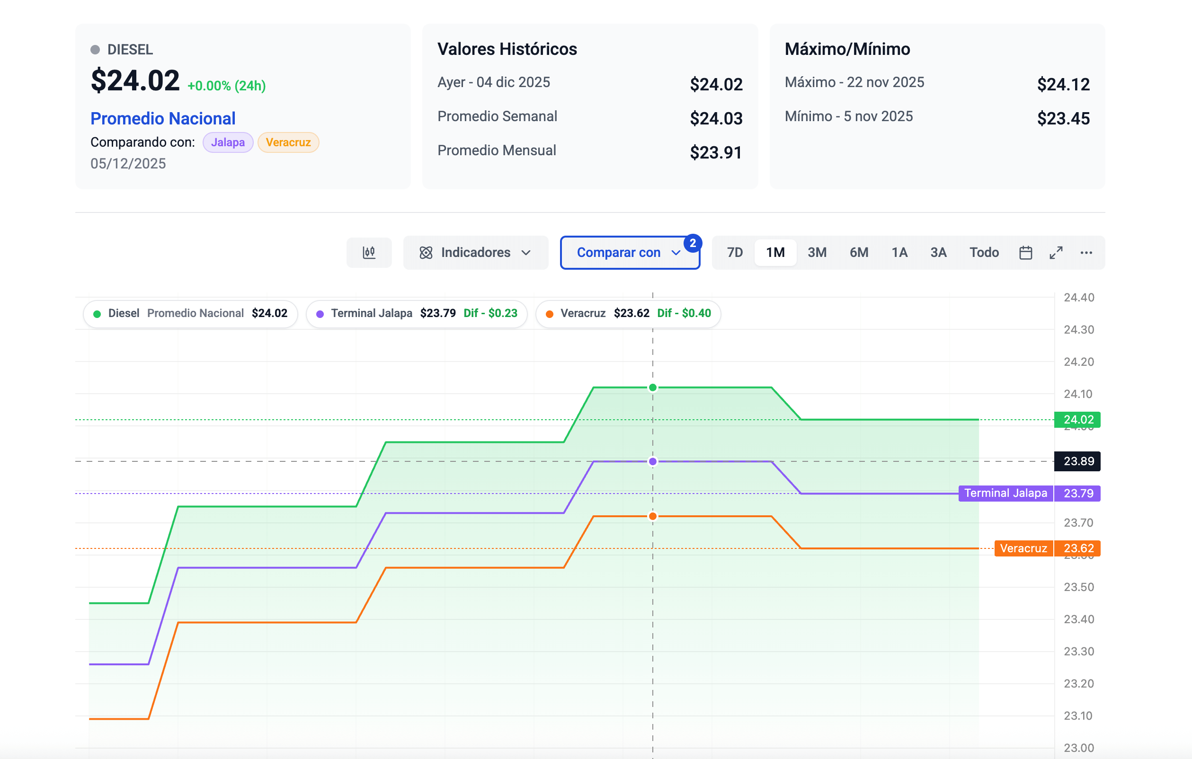Toggle Veracruz legend pill in chart

point(628,313)
